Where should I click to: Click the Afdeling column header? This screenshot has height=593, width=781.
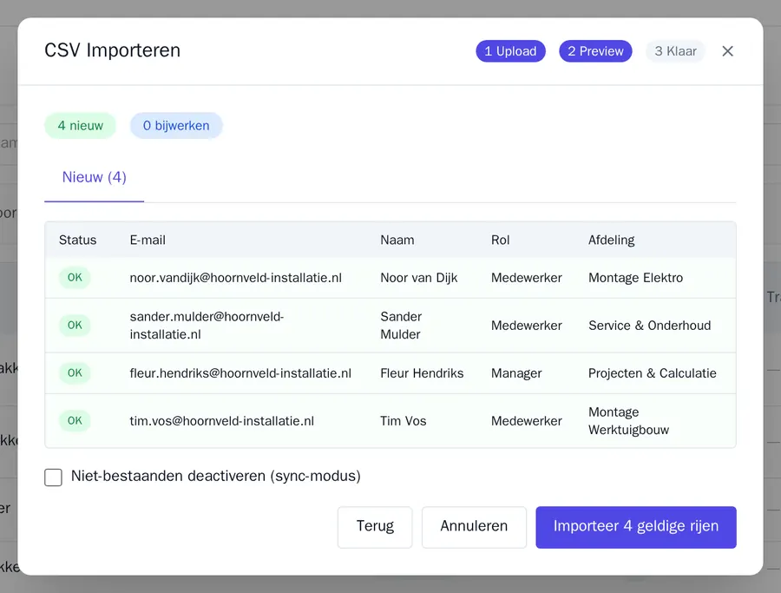(611, 240)
